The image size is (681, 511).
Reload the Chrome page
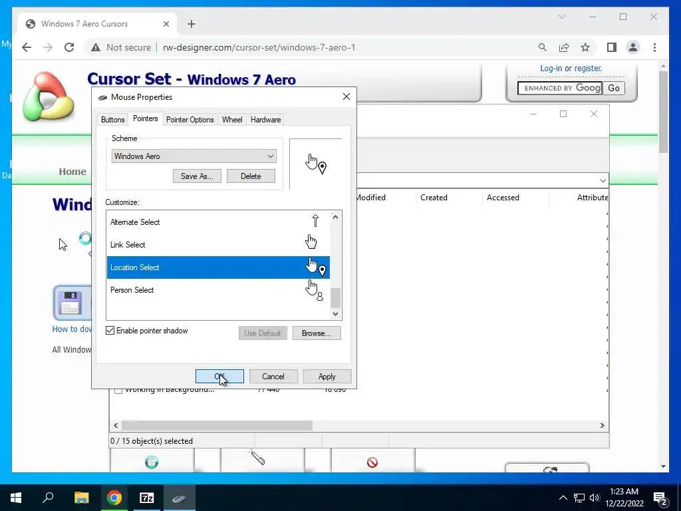(x=69, y=47)
